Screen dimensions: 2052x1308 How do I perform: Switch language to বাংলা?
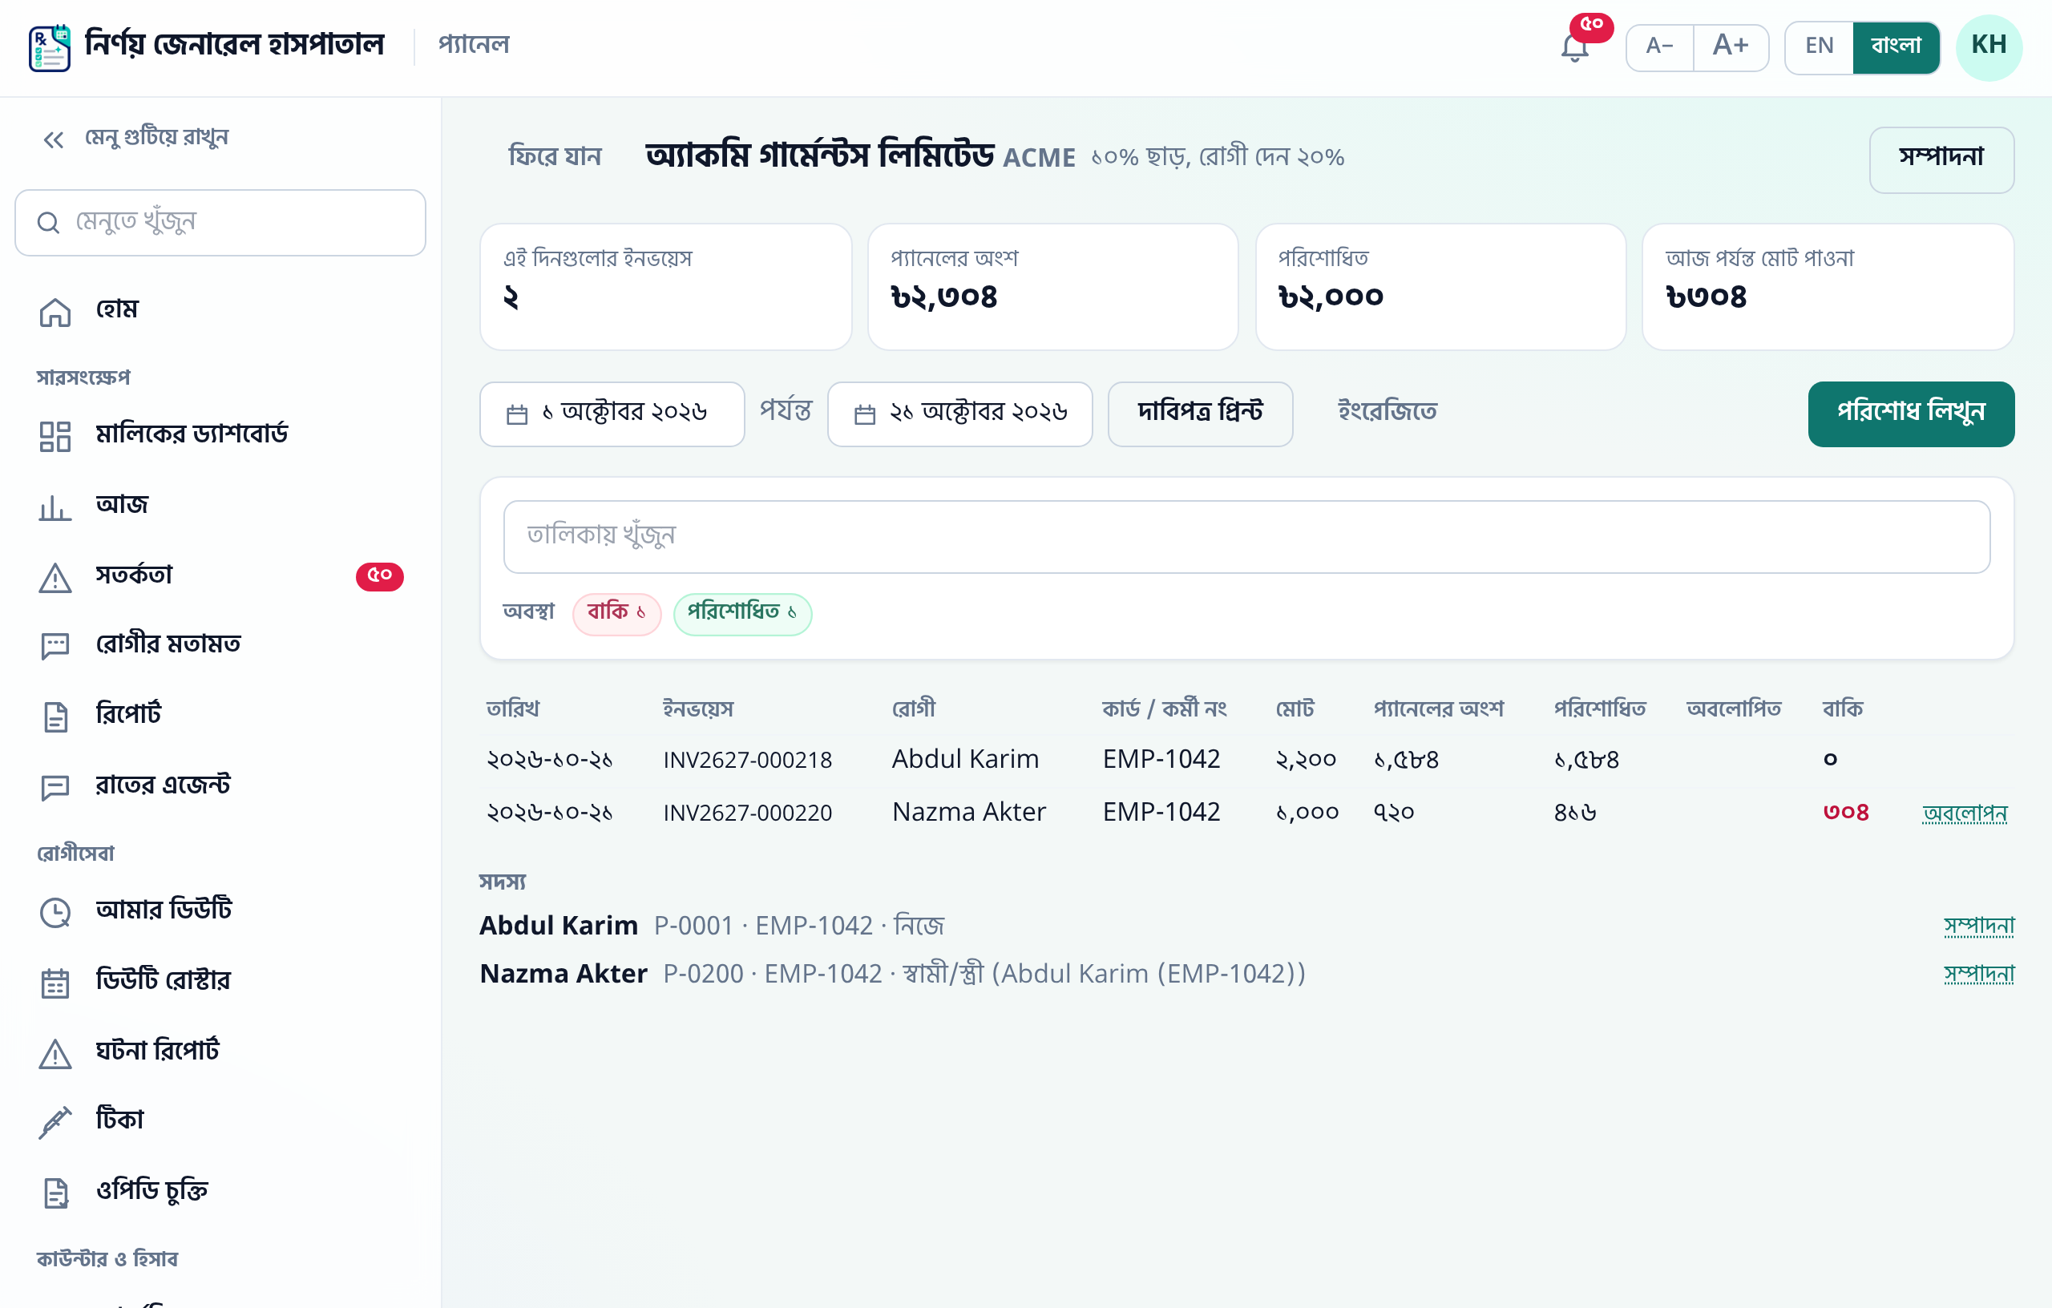[1896, 46]
